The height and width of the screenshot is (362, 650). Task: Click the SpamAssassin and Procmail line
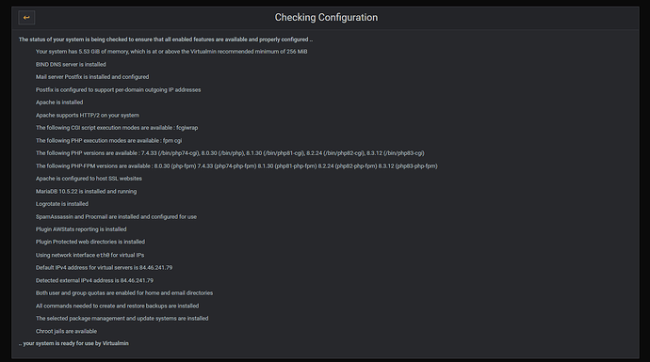click(x=116, y=217)
